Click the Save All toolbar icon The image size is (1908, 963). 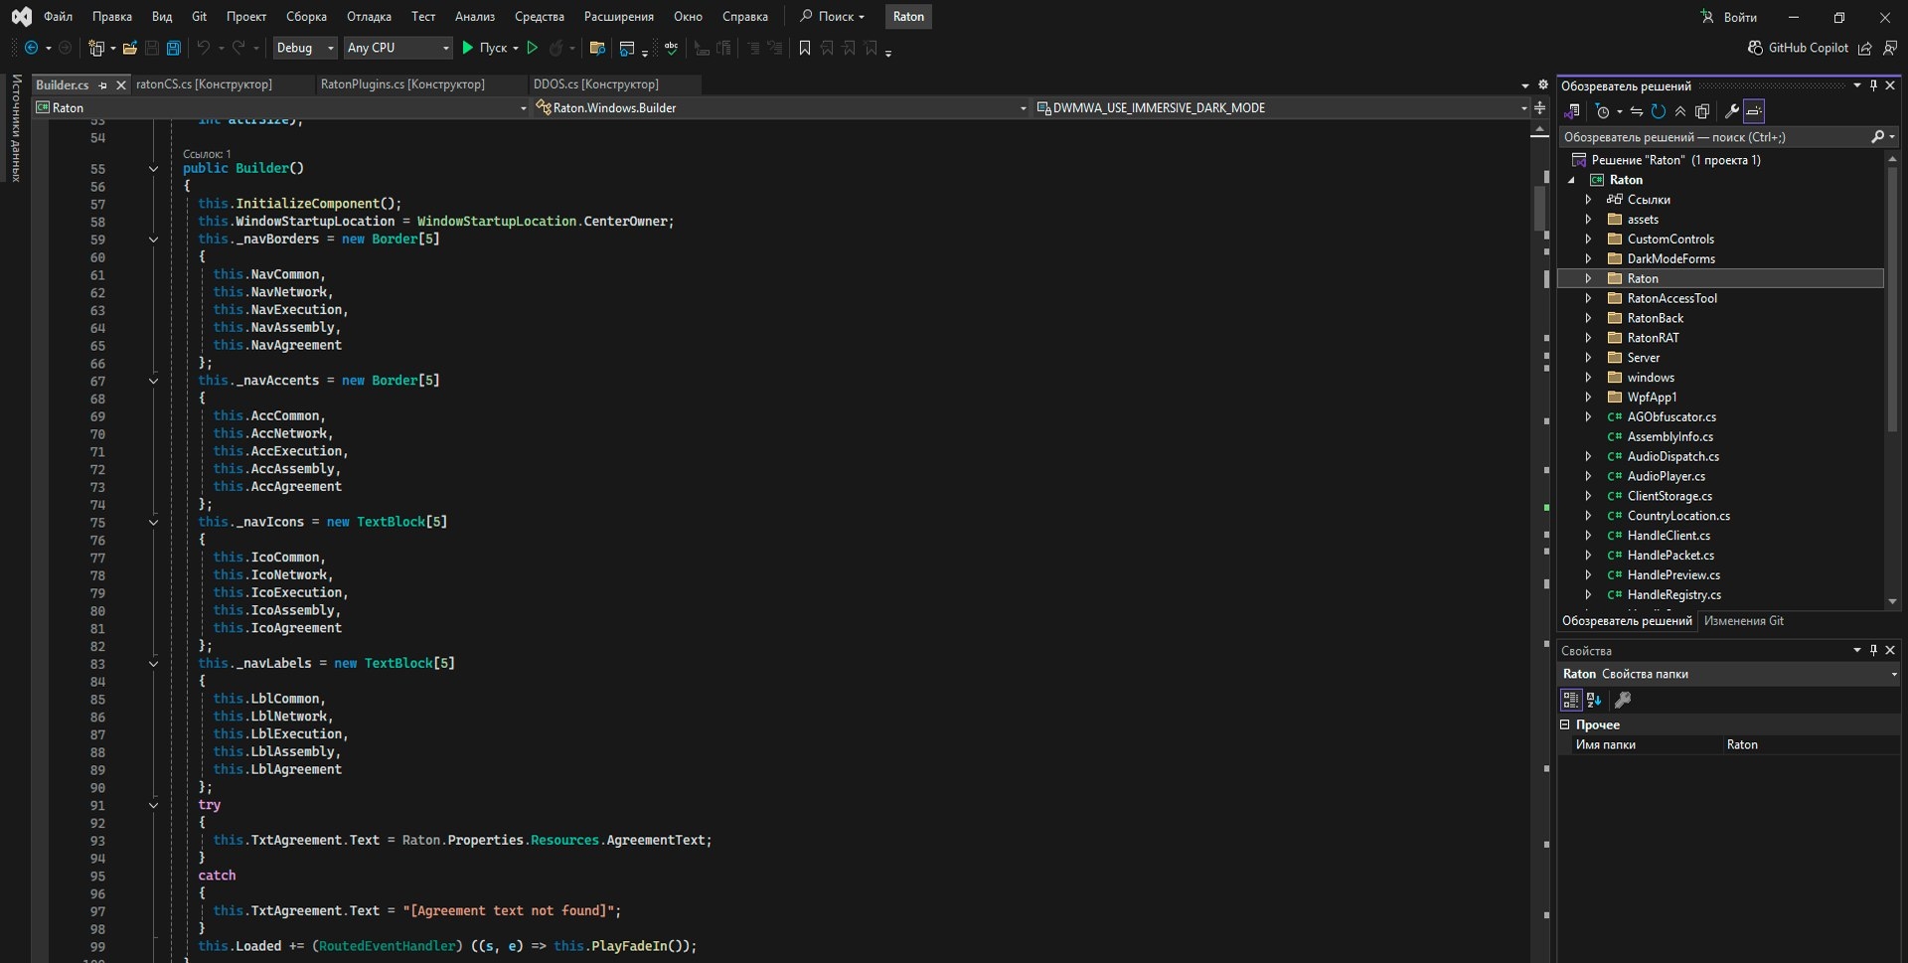pyautogui.click(x=173, y=48)
